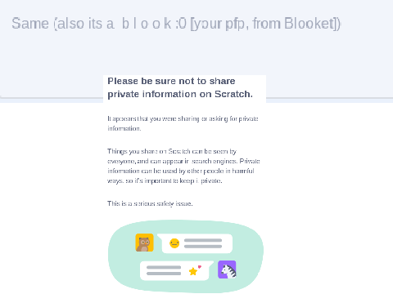Click the word 'Blooket' in the comment
393x294 pixels.
(309, 24)
